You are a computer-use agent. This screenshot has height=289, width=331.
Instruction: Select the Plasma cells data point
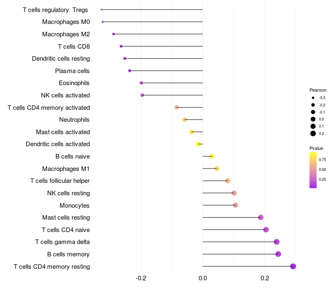point(130,71)
